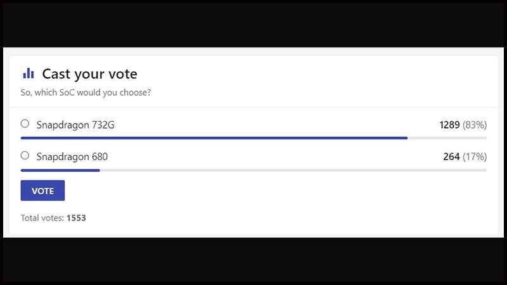Click the 83% percentage label
Screen dimensions: 507x285
click(475, 125)
